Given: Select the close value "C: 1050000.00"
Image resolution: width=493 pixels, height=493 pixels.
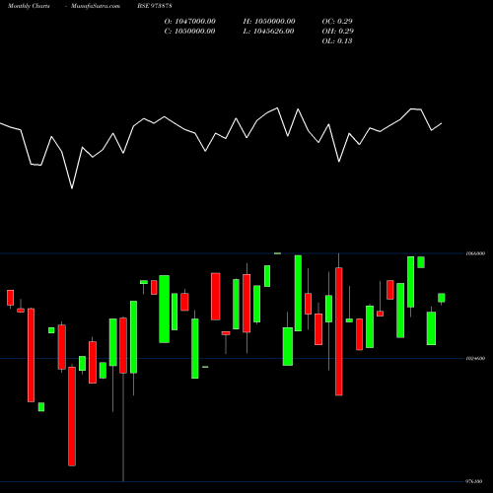Looking at the screenshot, I should click(190, 32).
